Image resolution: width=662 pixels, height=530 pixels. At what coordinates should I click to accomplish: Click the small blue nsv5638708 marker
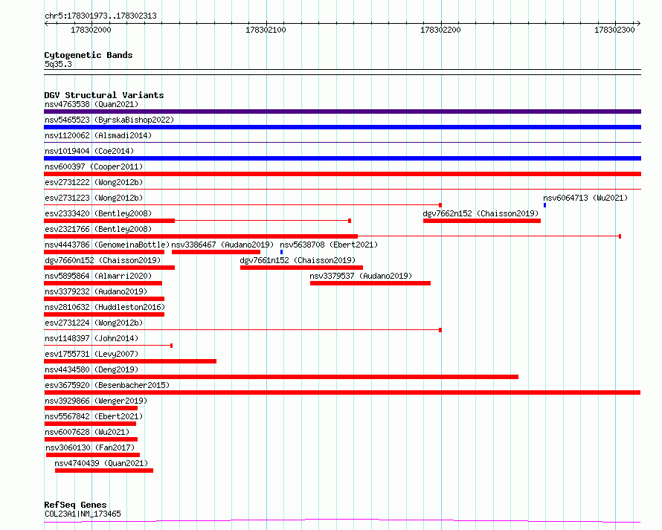[x=282, y=252]
